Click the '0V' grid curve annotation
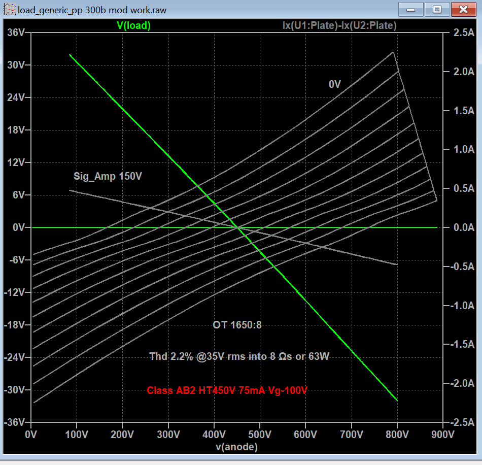The image size is (482, 465). 335,84
